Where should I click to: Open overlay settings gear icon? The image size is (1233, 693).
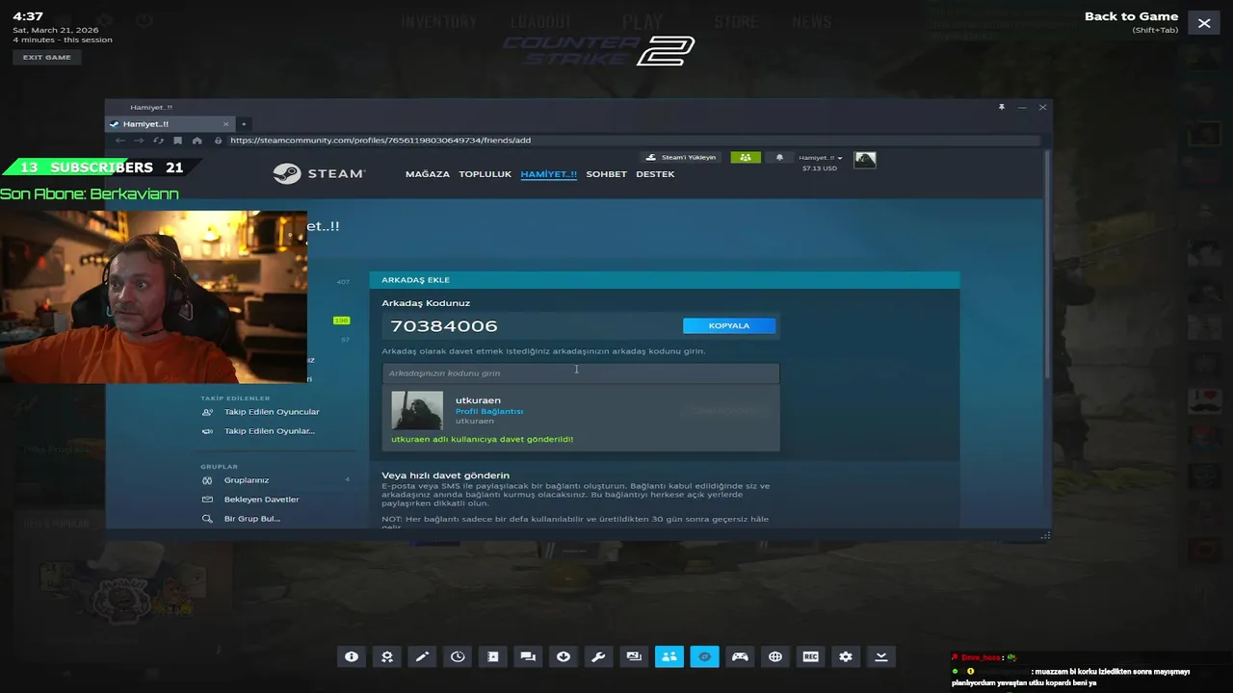pos(846,656)
